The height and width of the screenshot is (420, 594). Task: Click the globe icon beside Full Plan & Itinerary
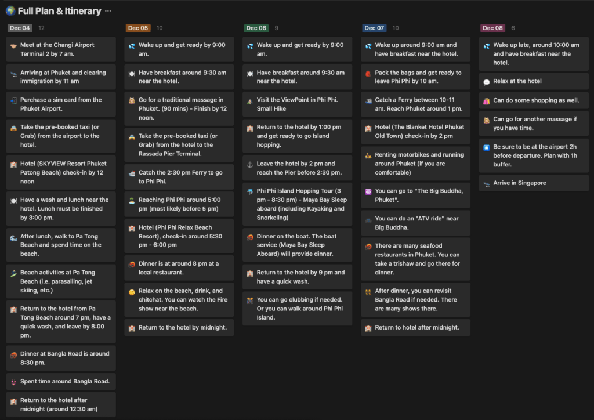coord(10,10)
